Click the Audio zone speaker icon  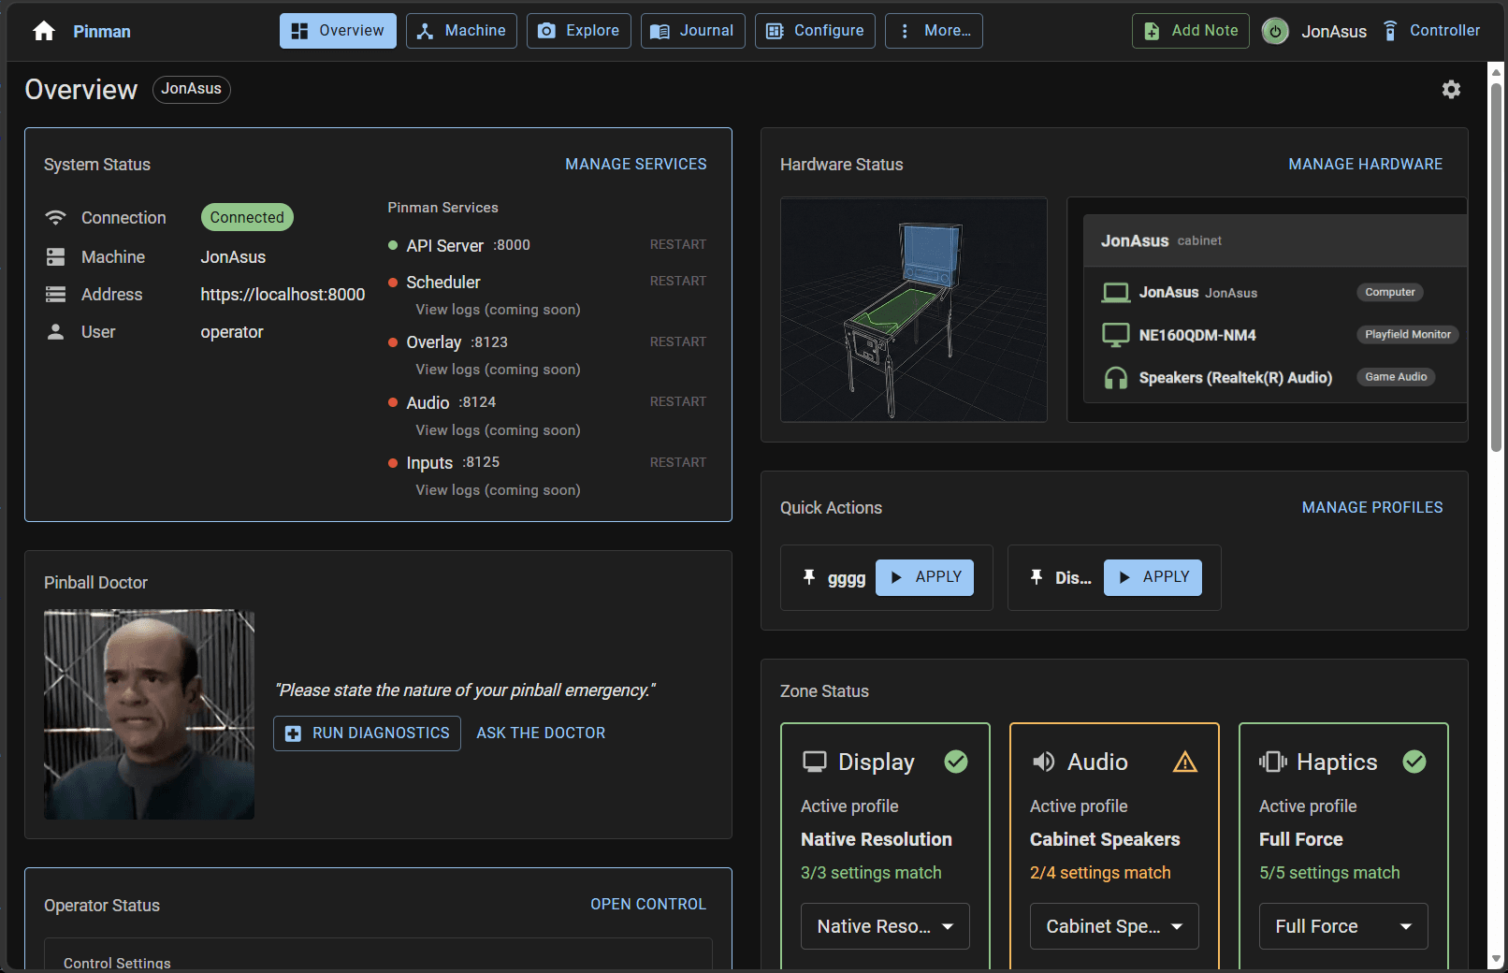click(1043, 762)
